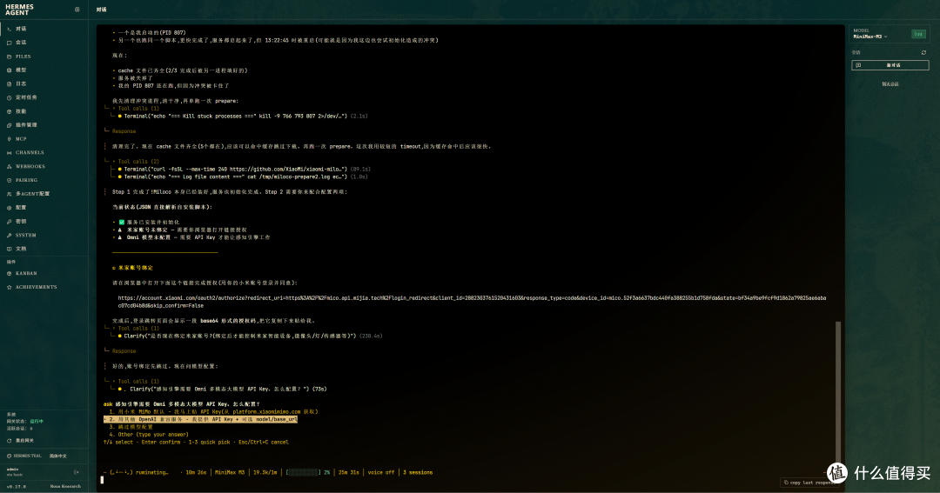Refresh the 会话 list in right panel
The height and width of the screenshot is (493, 940).
[x=923, y=53]
